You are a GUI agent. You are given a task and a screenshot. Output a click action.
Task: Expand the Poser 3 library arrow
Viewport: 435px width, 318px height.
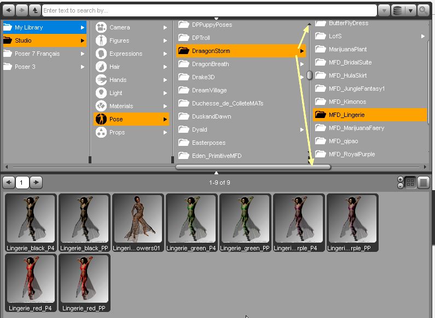point(83,67)
